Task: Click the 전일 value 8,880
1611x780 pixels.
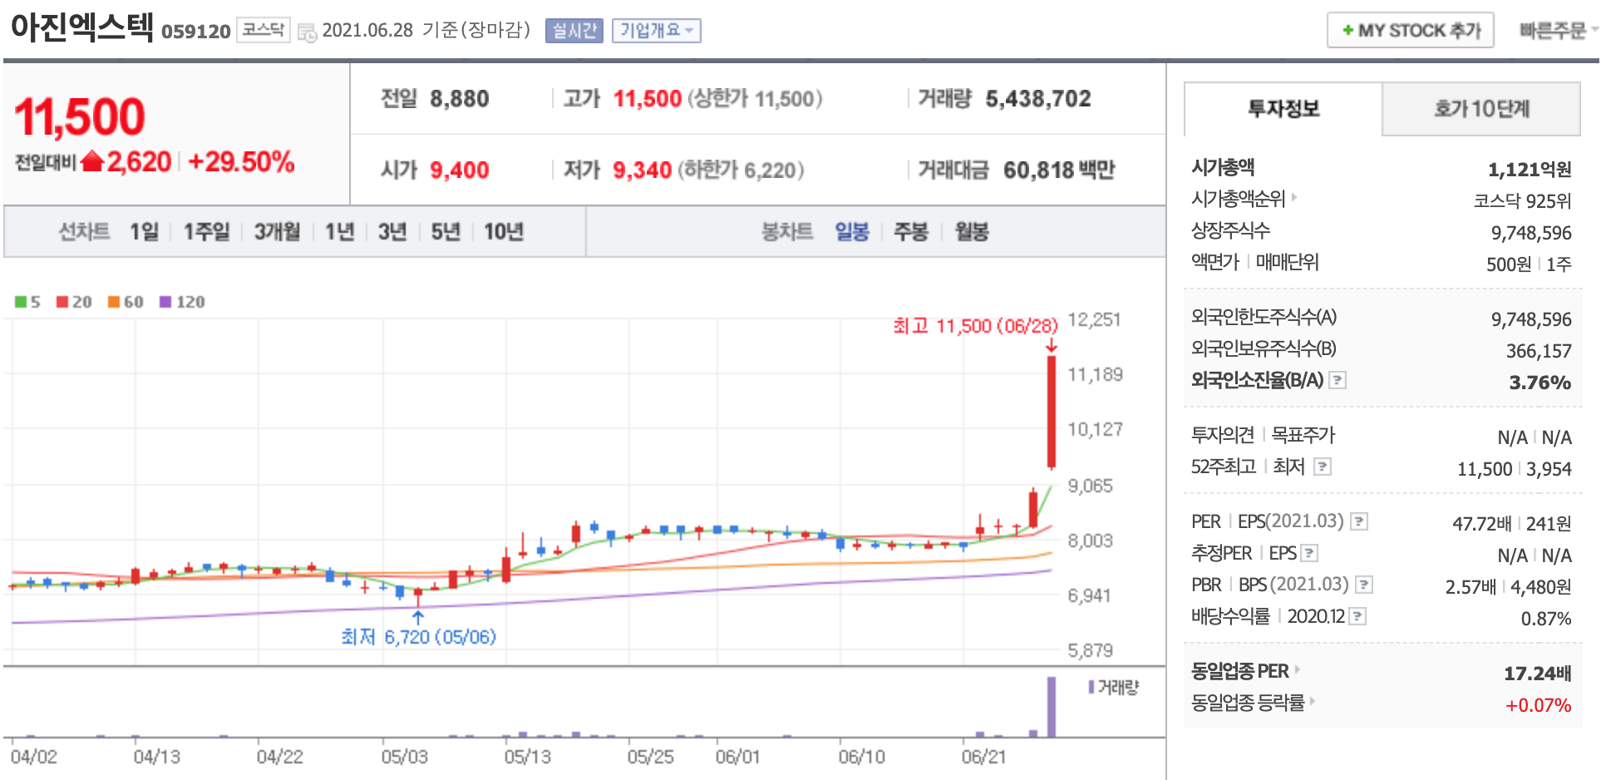Action: coord(459,99)
